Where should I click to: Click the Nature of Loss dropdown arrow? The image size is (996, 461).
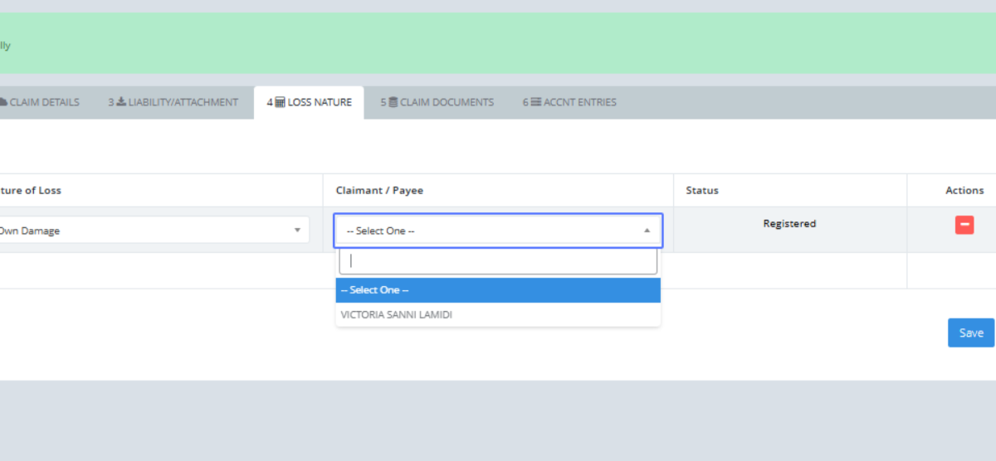(297, 230)
